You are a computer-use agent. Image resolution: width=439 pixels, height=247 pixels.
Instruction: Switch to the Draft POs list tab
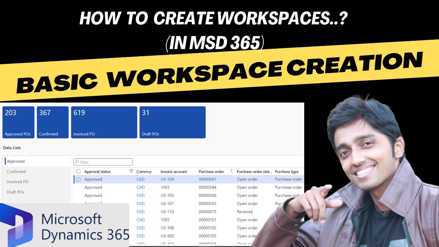pos(37,192)
